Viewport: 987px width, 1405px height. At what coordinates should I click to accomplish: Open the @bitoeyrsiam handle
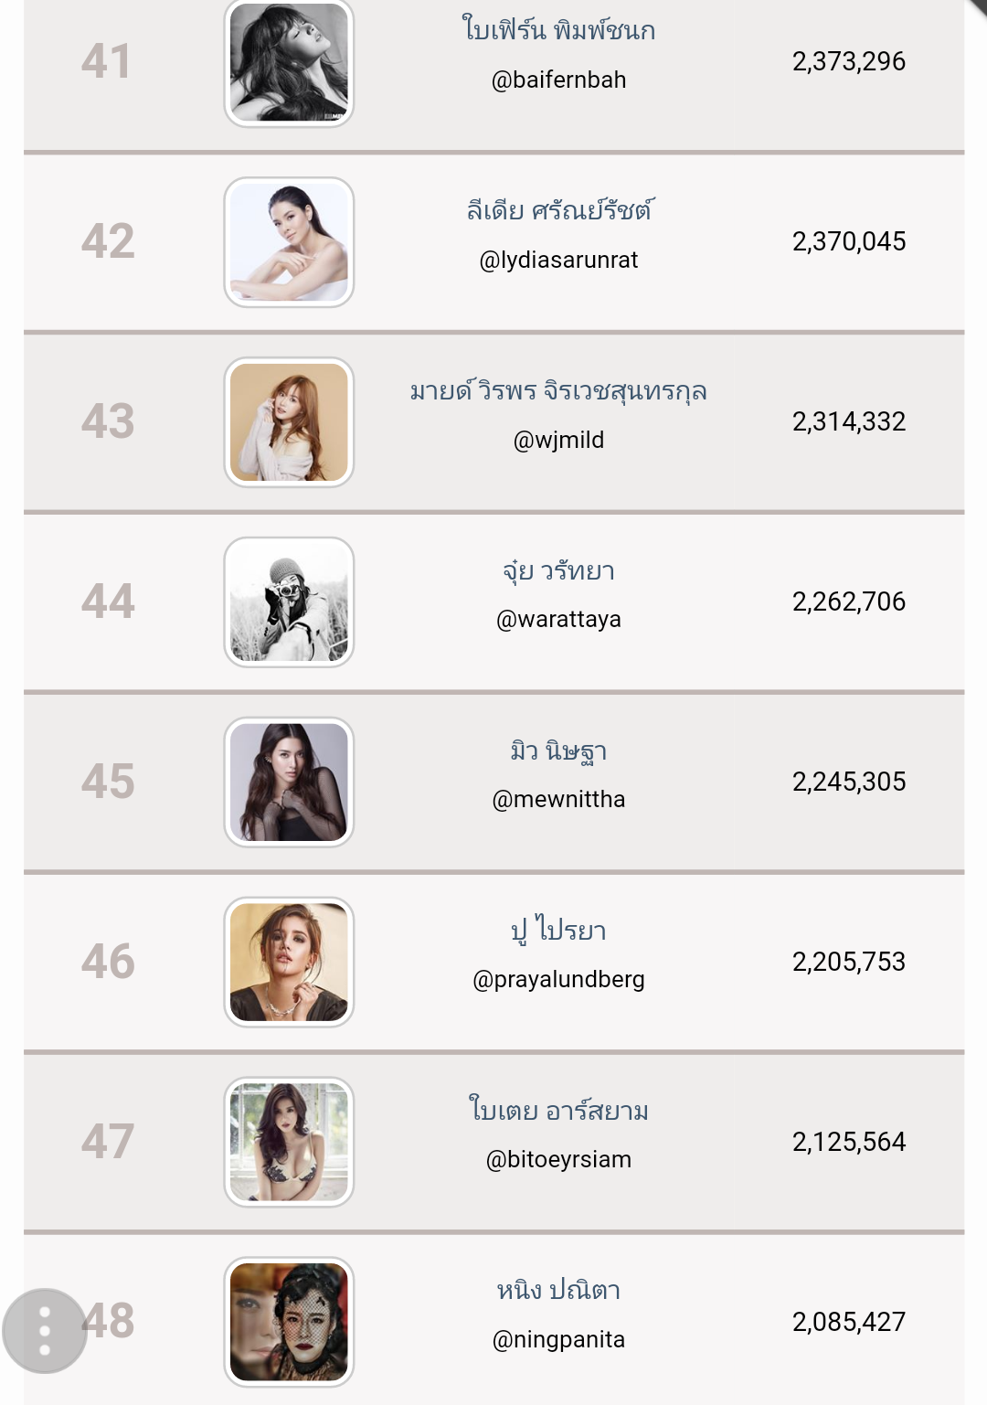tap(558, 1160)
